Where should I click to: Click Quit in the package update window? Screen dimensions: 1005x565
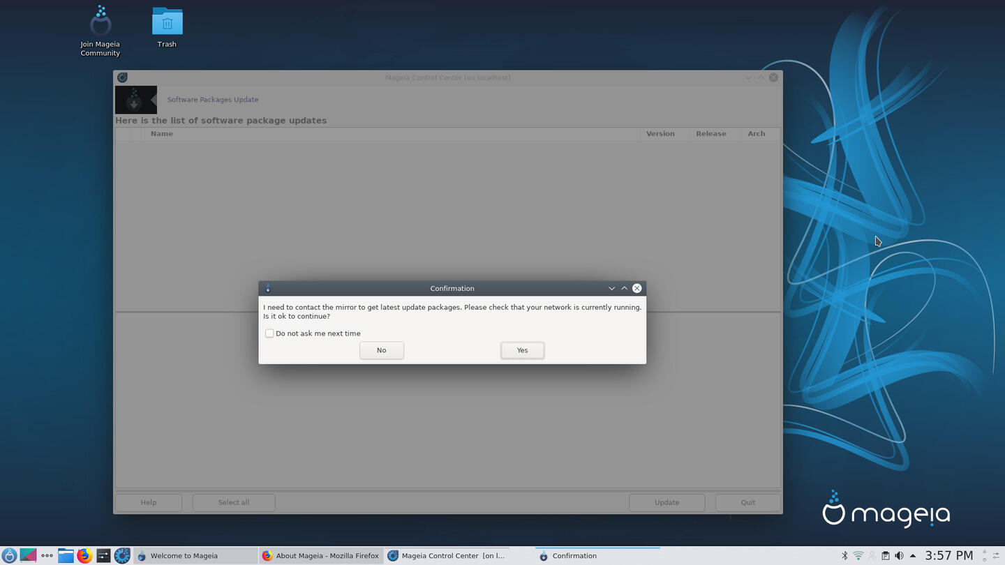pos(748,502)
